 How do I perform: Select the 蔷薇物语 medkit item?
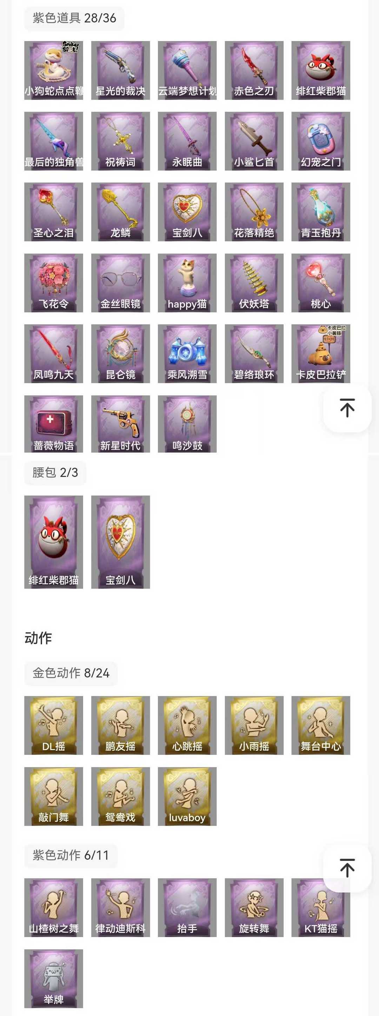pyautogui.click(x=54, y=424)
